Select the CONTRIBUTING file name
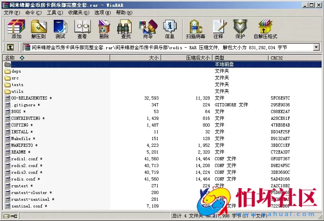This screenshot has width=324, height=221. pyautogui.click(x=25, y=118)
